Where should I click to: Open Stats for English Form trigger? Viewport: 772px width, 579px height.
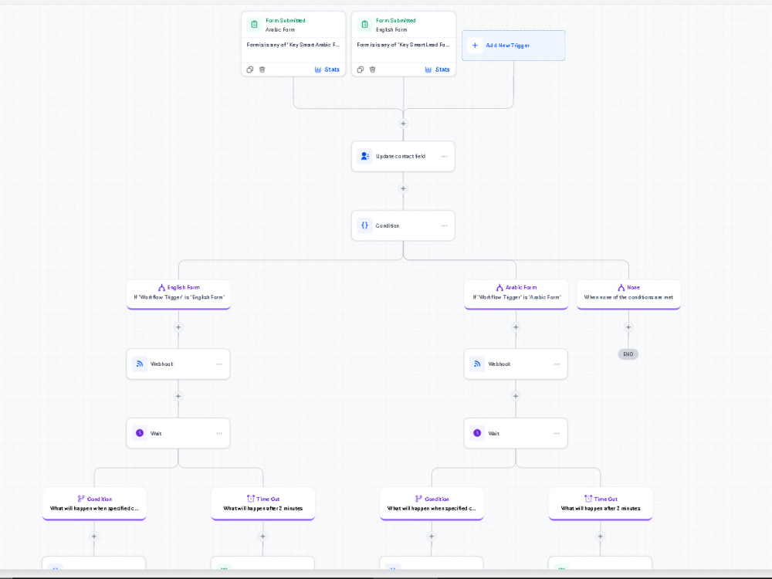(437, 69)
